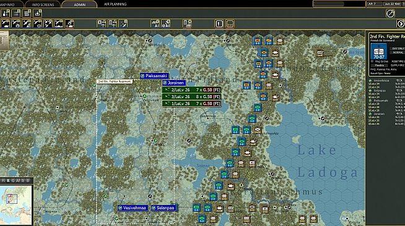Select the second air mission icon with flames
This screenshot has width=405, height=226.
16,24
